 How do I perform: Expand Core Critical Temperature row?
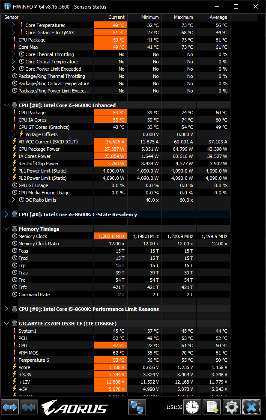click(x=13, y=61)
